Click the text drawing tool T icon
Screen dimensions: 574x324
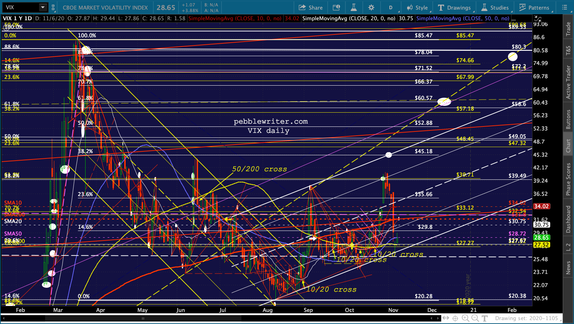(x=485, y=318)
